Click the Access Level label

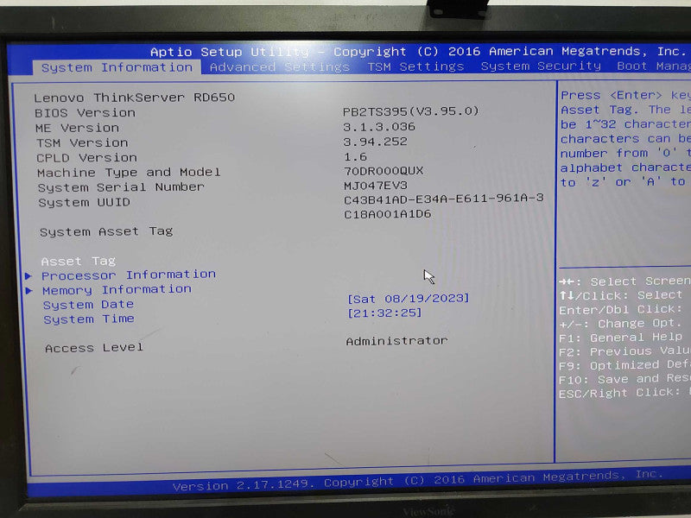(x=94, y=348)
